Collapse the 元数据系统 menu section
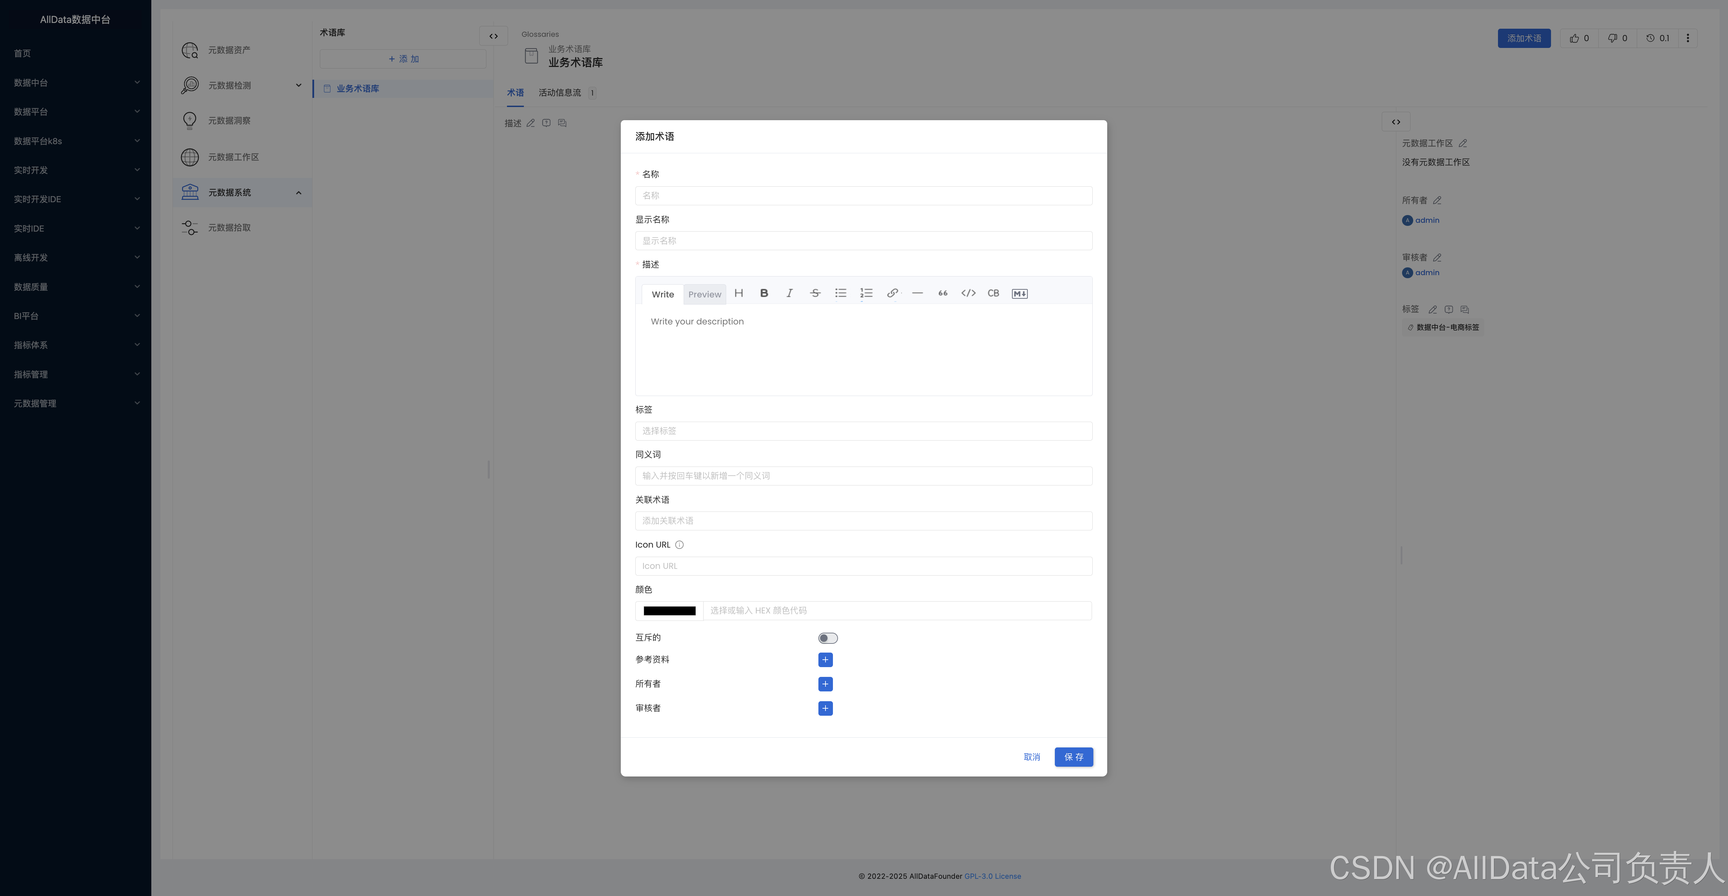Screen dimensions: 1728x896 (299, 192)
